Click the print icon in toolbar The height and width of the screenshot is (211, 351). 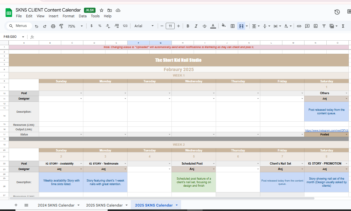(x=53, y=26)
